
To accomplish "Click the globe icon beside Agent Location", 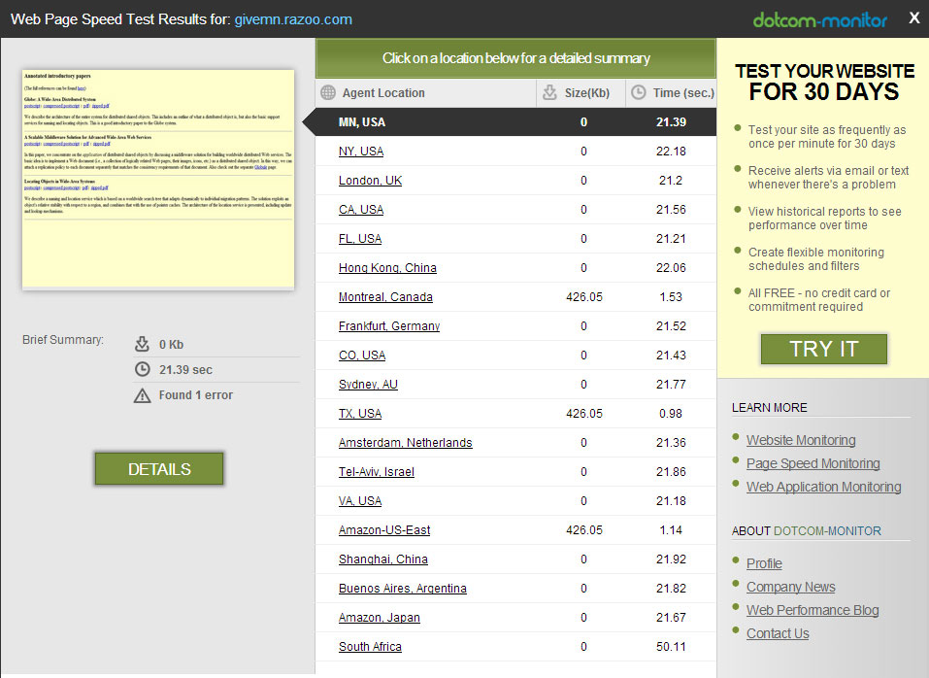I will click(x=328, y=92).
